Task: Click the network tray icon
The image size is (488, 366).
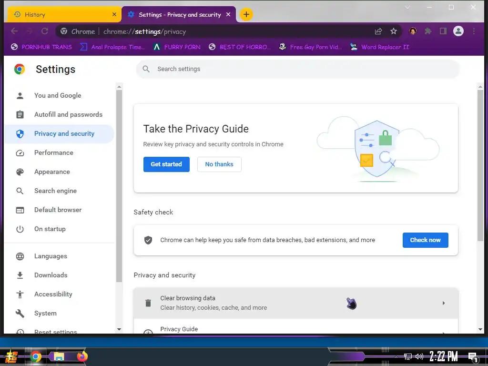Action: [408, 356]
